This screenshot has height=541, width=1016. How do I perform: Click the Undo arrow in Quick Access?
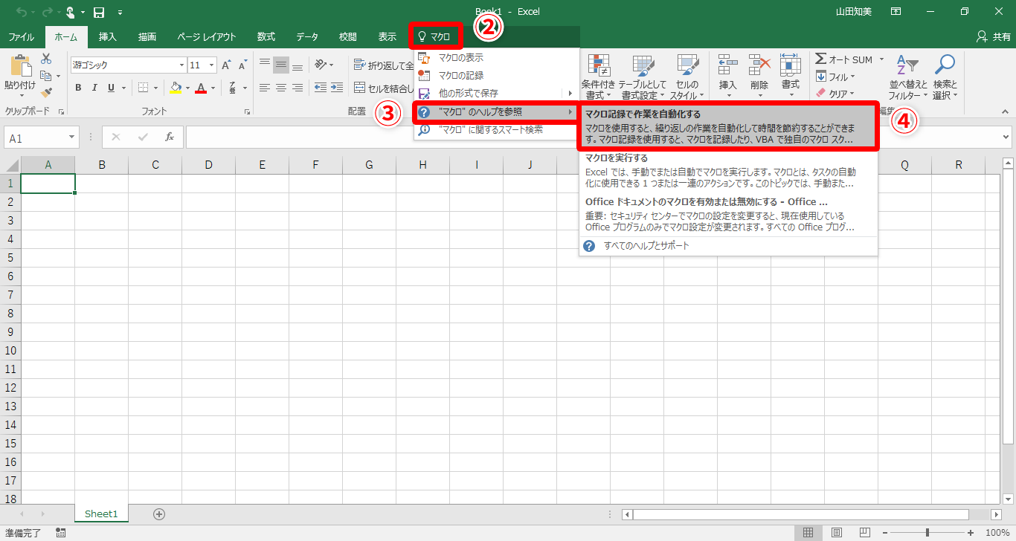tap(20, 13)
